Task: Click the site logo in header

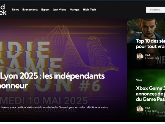Action: (3, 10)
